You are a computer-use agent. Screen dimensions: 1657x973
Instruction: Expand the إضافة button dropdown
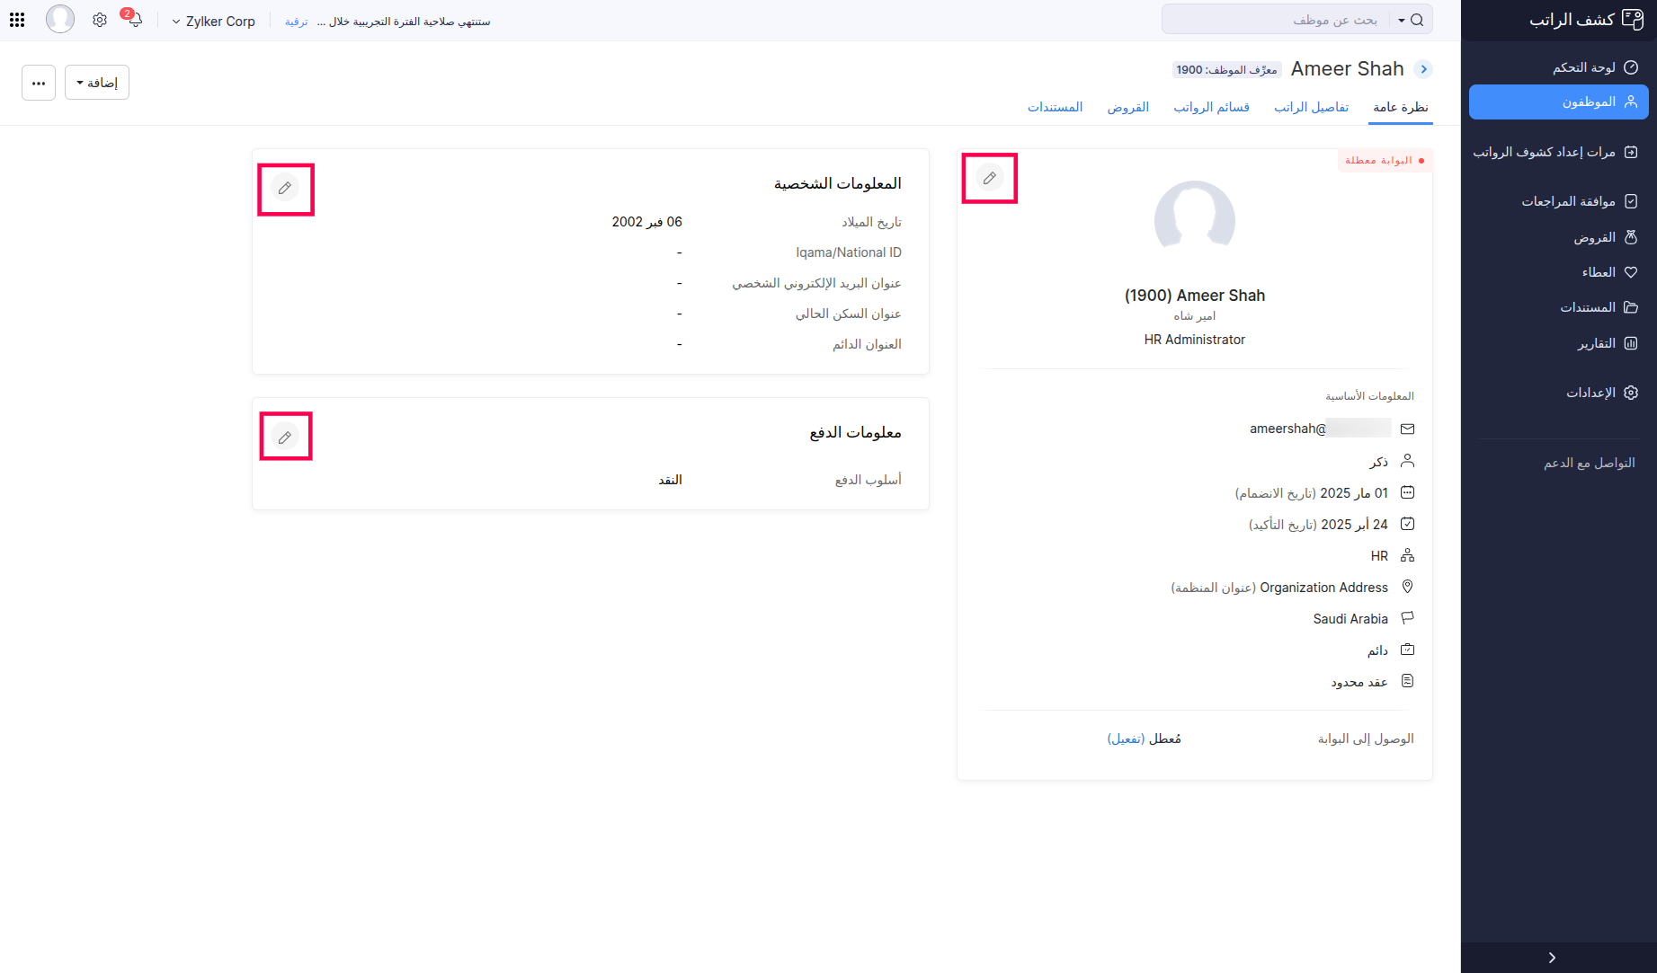[x=96, y=82]
